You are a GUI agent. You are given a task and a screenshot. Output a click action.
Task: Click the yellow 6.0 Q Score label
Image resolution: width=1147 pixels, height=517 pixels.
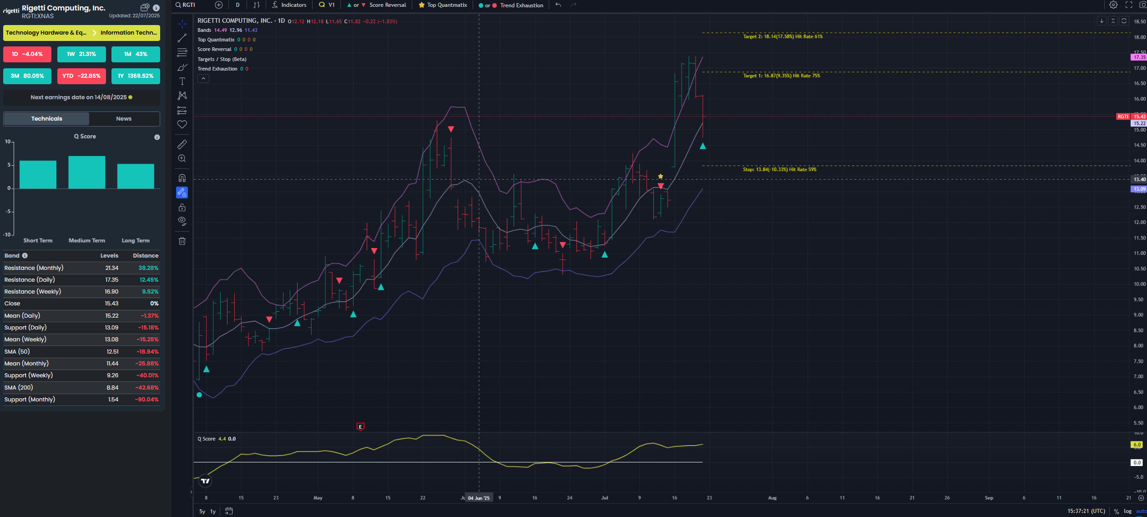click(x=1137, y=445)
